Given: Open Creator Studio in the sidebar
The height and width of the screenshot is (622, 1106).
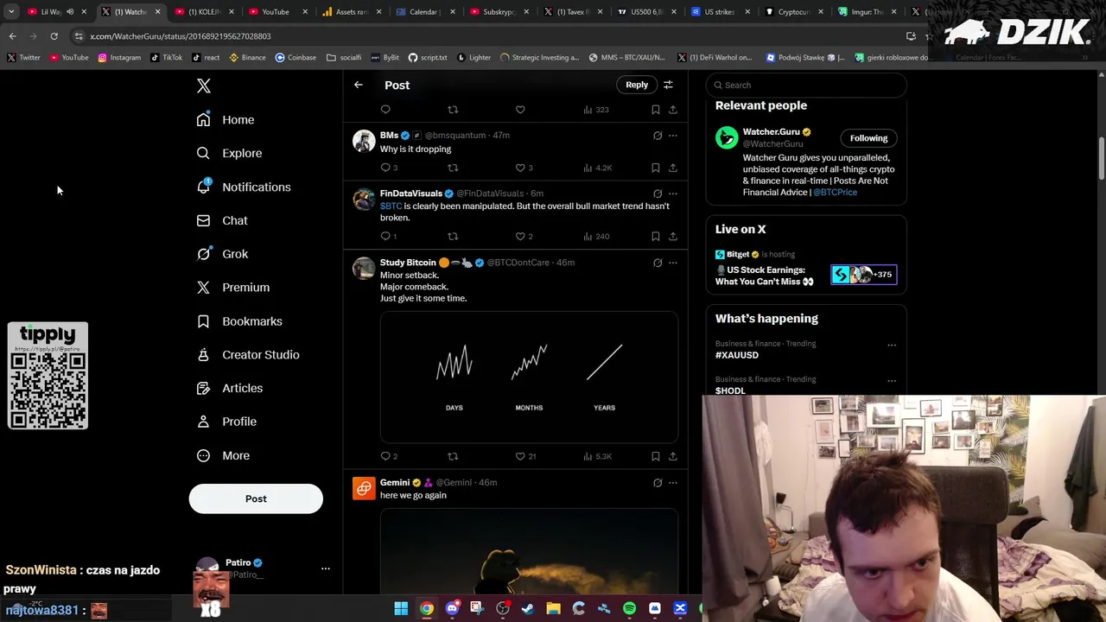Looking at the screenshot, I should [x=248, y=355].
